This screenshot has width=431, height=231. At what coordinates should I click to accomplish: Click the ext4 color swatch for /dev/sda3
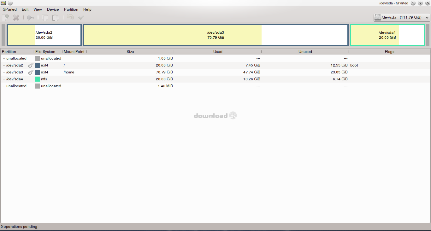pyautogui.click(x=37, y=72)
